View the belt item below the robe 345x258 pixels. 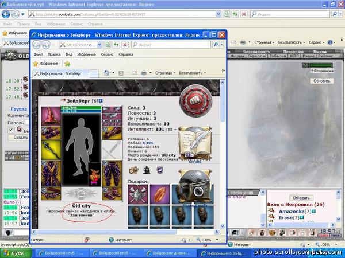coord(51,194)
